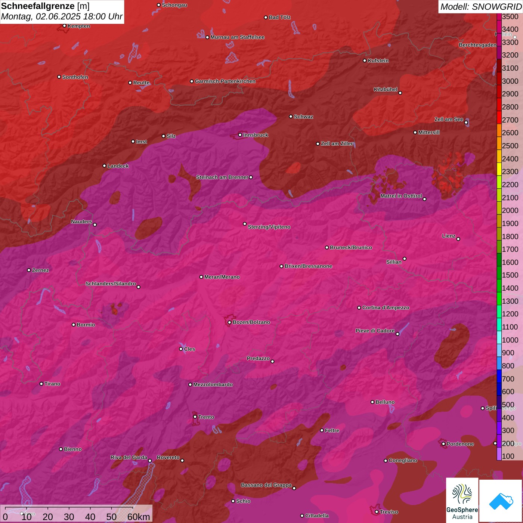The image size is (523, 523).
Task: Click the 'Nauders' label
Action: click(x=81, y=222)
